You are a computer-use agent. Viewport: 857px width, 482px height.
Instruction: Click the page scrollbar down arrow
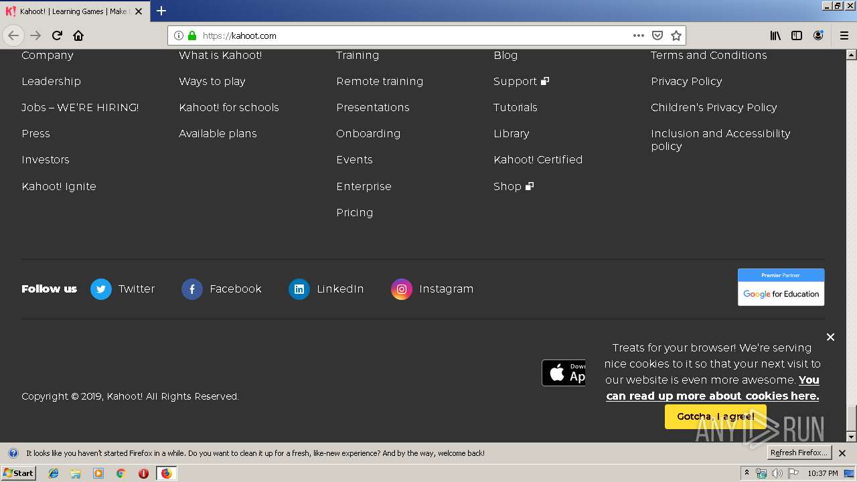[x=851, y=437]
